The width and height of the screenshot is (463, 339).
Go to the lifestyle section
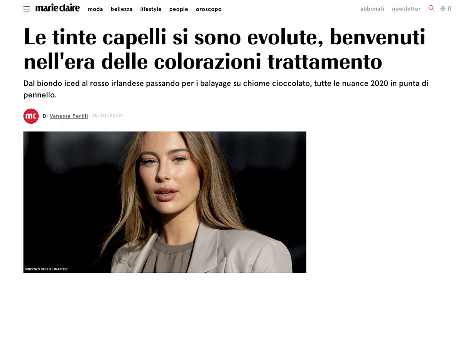(151, 9)
